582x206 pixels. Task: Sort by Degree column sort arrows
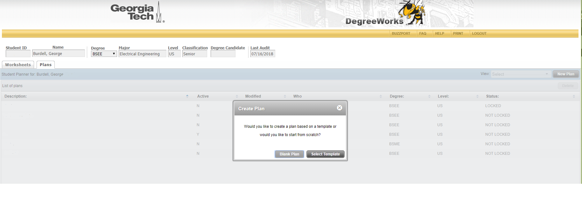click(x=429, y=96)
